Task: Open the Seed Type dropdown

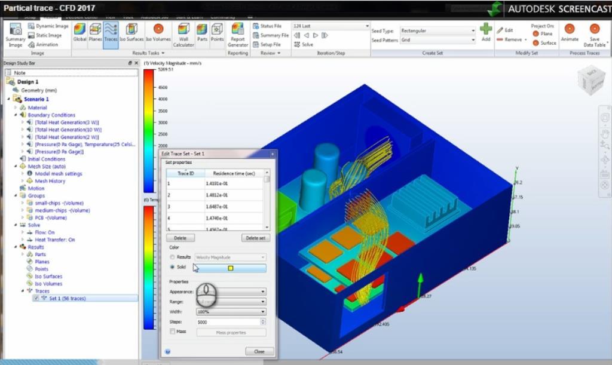Action: click(437, 30)
